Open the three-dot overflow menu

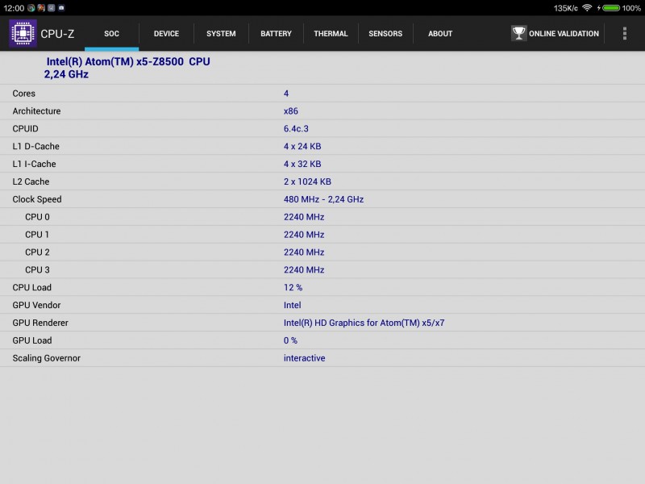(624, 33)
